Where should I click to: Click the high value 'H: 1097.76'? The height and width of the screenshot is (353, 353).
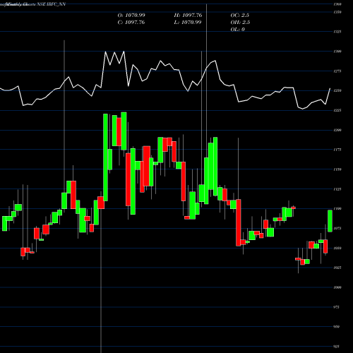[x=188, y=16]
